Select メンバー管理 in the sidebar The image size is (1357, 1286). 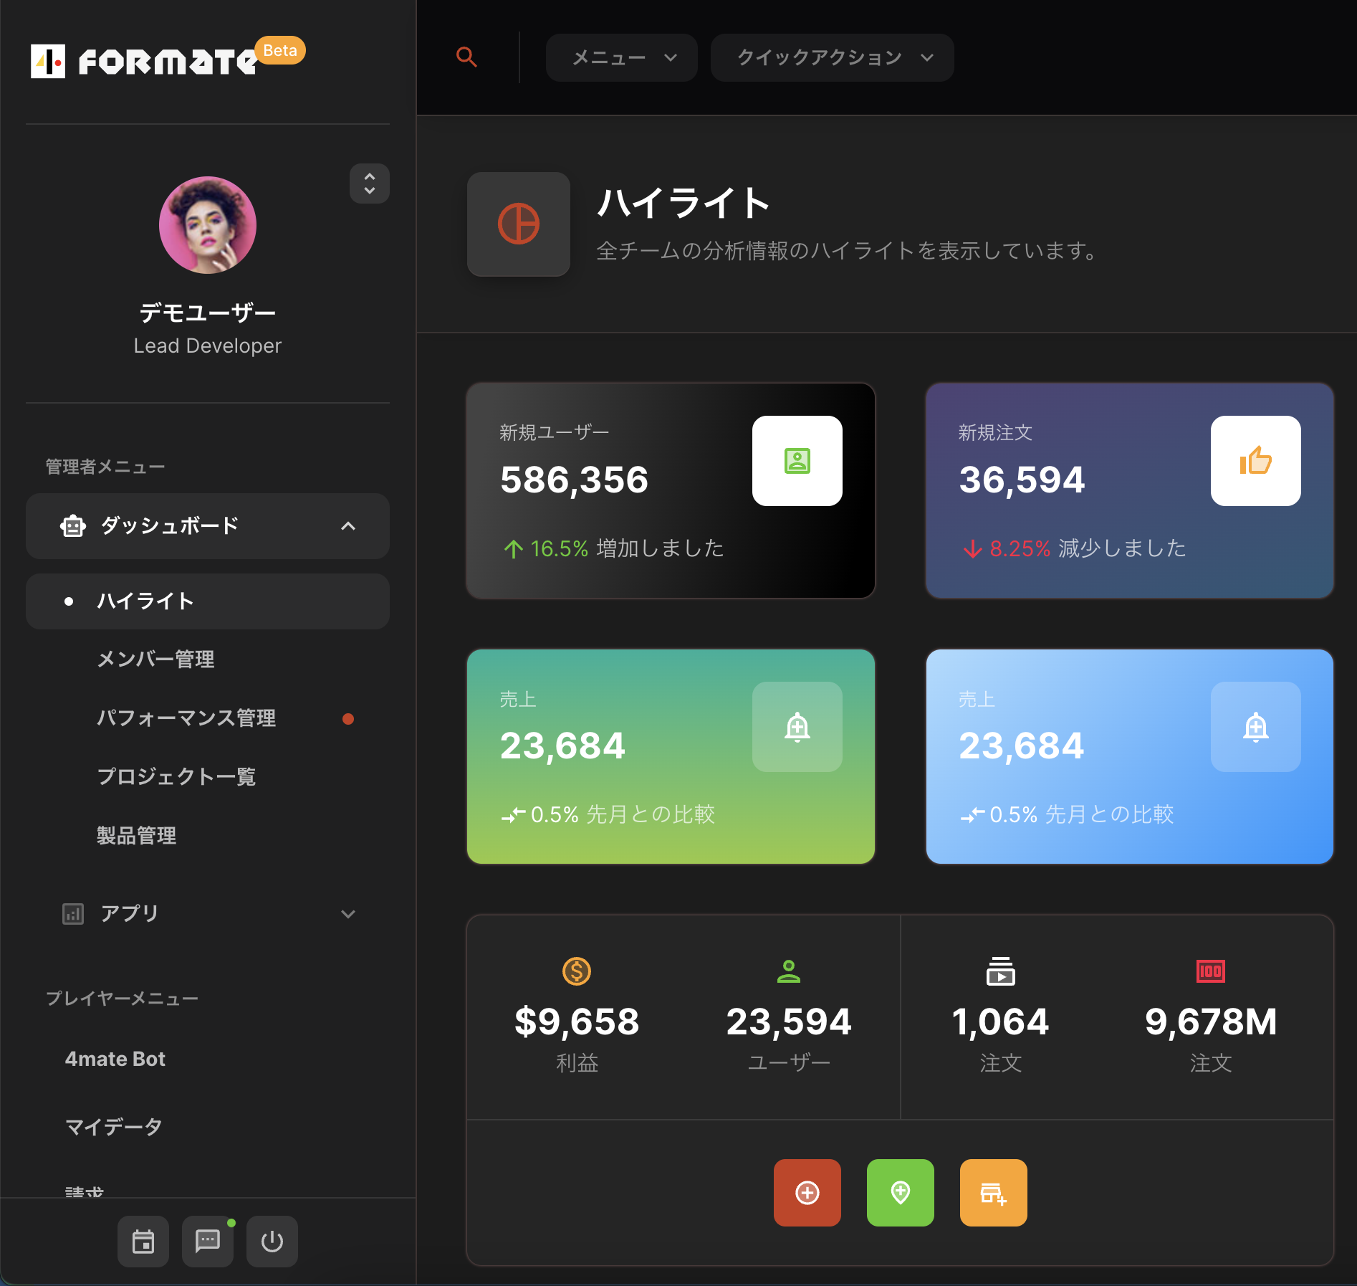155,659
